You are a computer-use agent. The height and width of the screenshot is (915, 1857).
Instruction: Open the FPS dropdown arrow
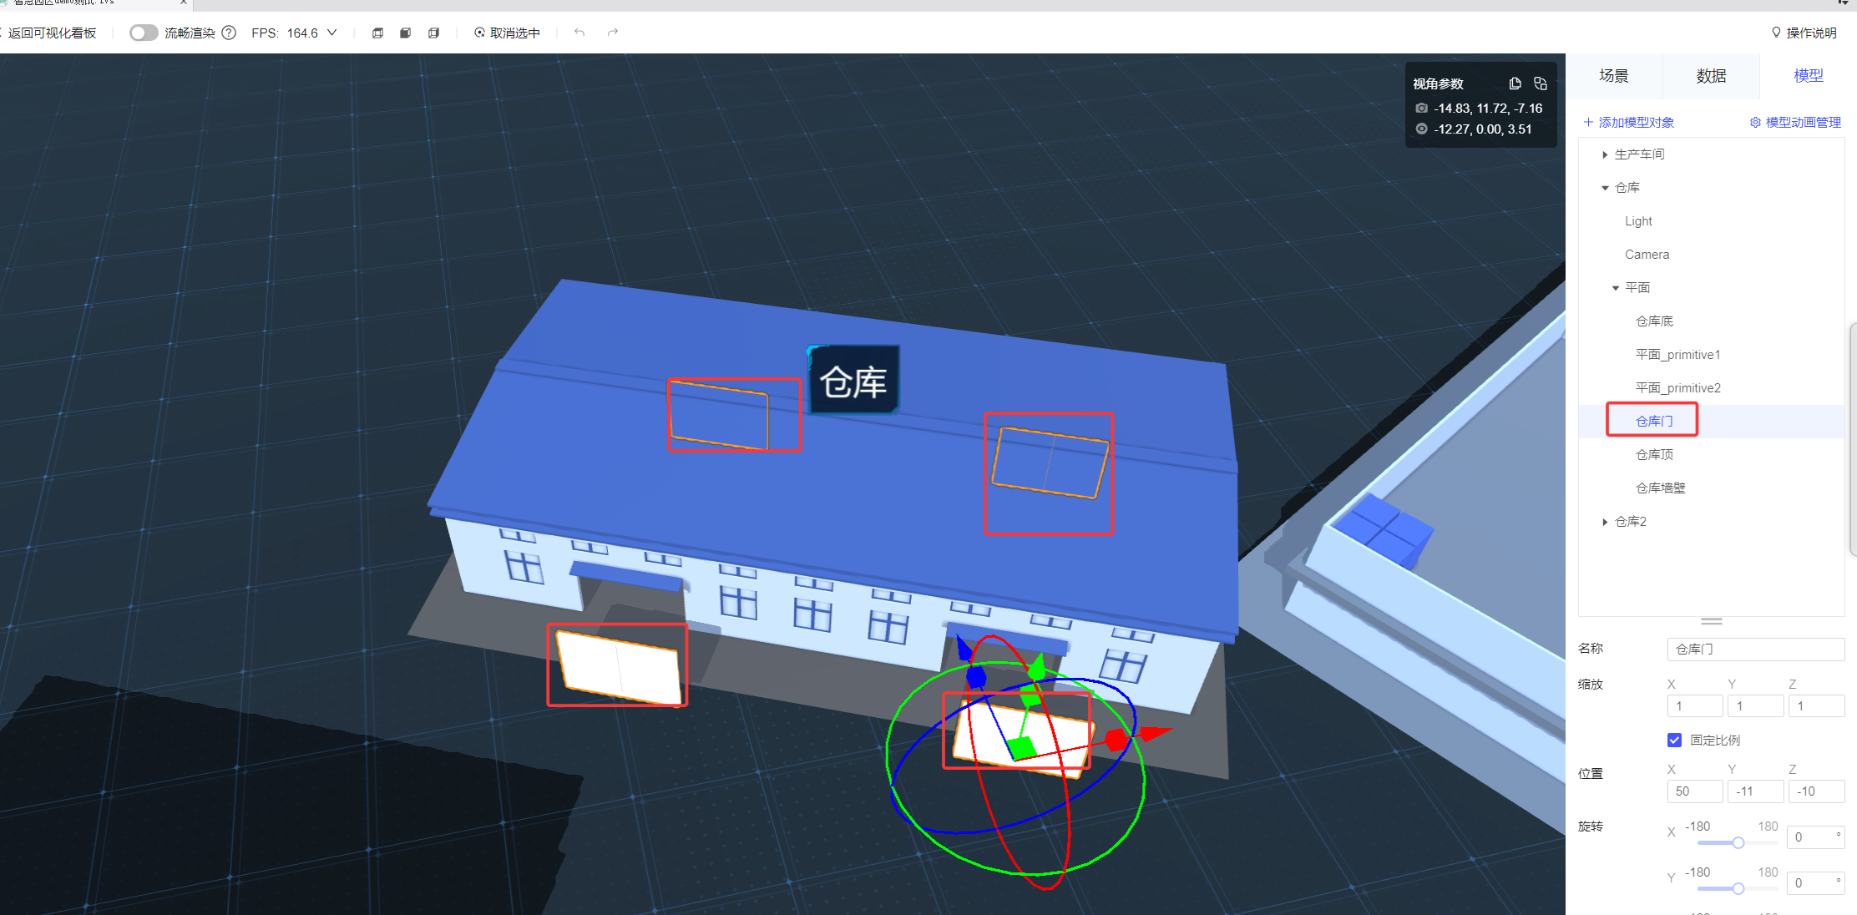pyautogui.click(x=332, y=33)
